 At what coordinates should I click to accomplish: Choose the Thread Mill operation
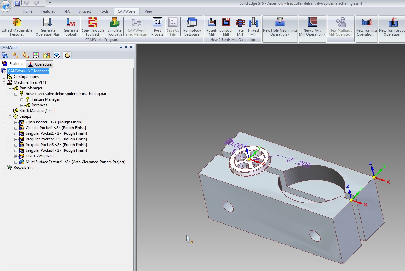(x=253, y=27)
